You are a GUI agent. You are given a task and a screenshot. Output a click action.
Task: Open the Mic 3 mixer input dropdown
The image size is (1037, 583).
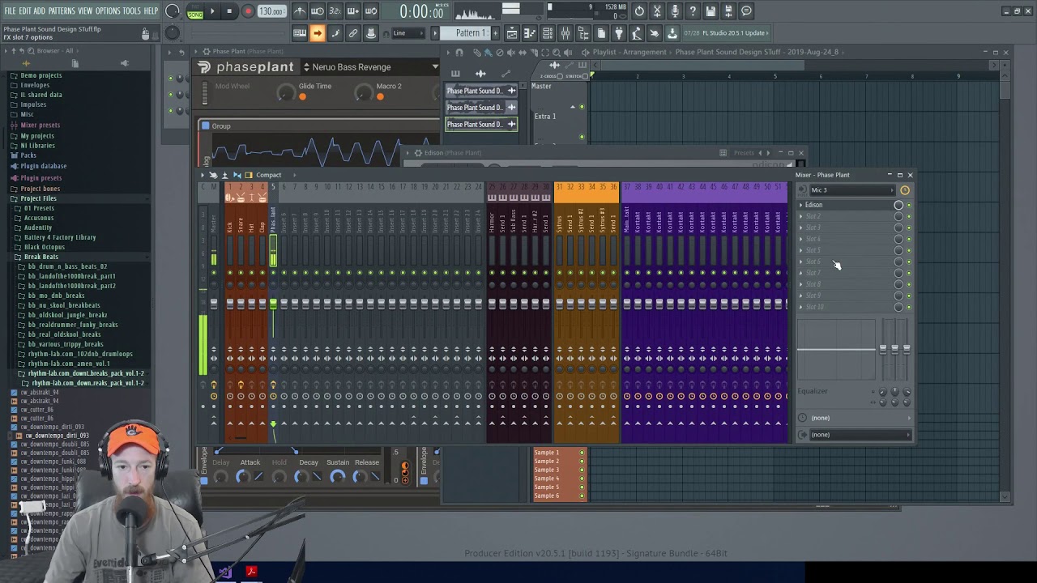[x=851, y=190]
